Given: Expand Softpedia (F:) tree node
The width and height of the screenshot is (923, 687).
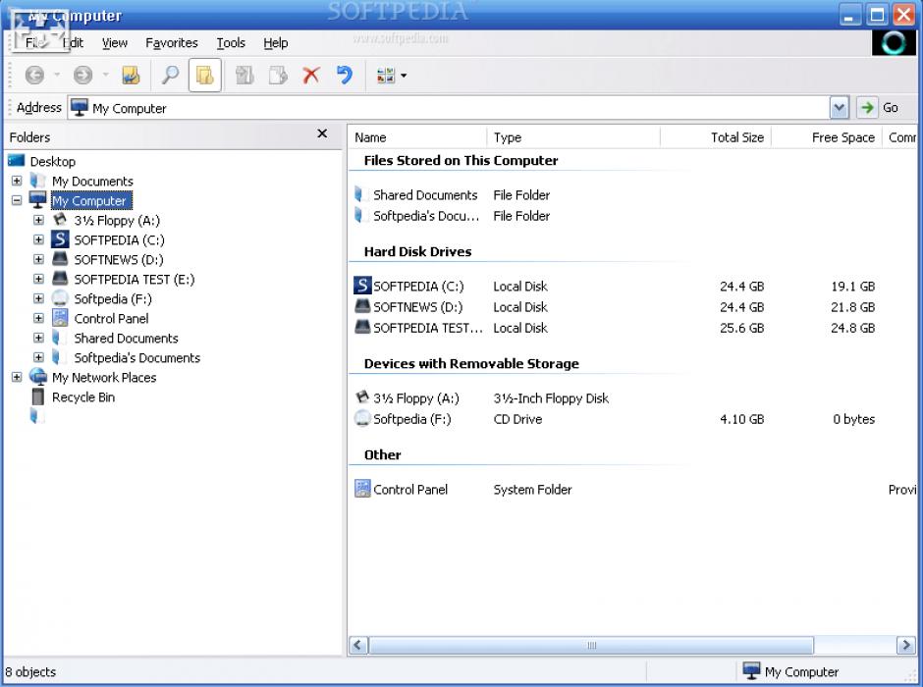Looking at the screenshot, I should (38, 298).
